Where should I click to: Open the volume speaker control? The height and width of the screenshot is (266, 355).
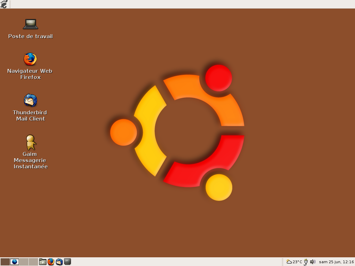[313, 262]
